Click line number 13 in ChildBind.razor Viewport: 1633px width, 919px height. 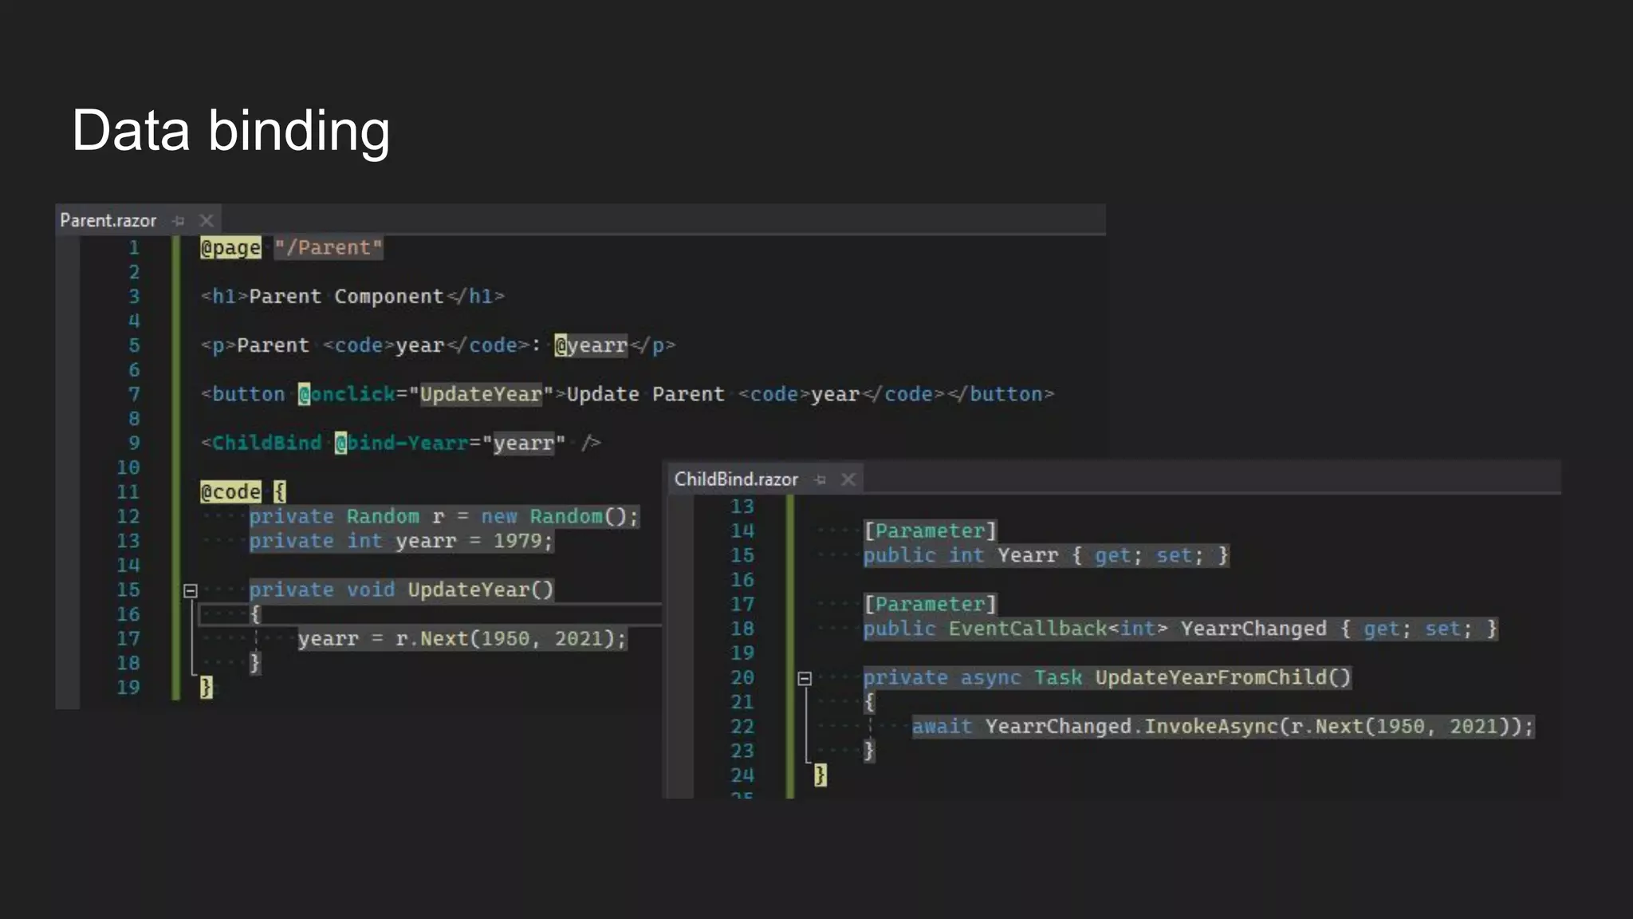click(x=742, y=507)
